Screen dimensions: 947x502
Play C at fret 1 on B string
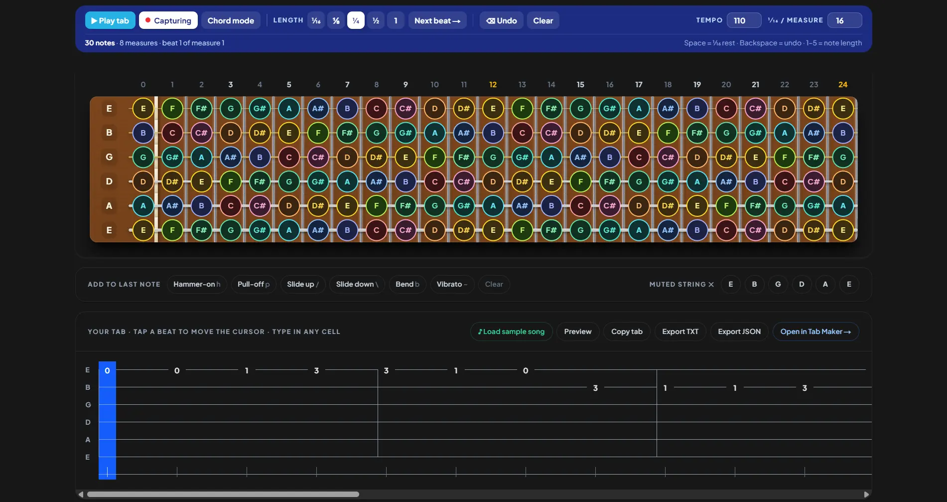[x=172, y=133]
